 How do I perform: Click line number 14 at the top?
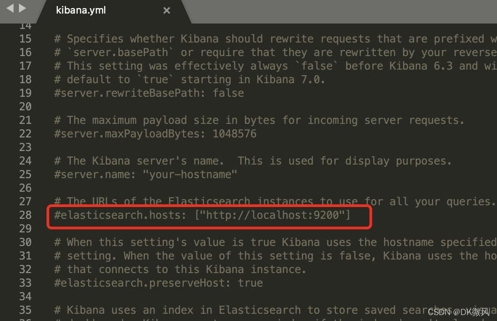point(25,26)
